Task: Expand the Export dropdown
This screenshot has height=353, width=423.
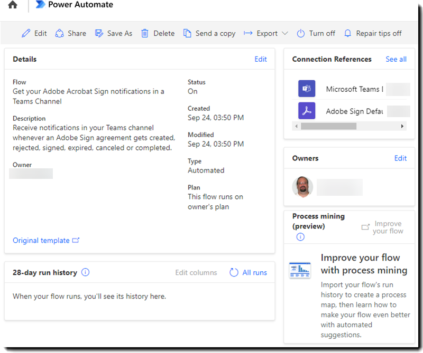Action: pos(286,33)
